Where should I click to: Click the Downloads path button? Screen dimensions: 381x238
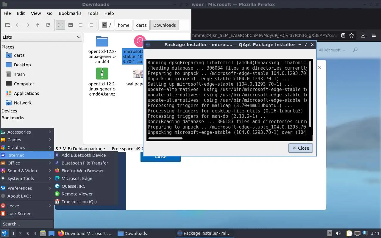tap(165, 25)
